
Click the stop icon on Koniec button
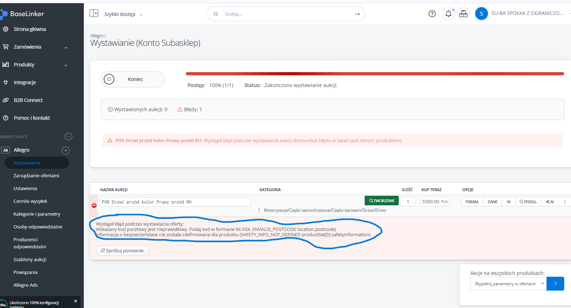109,79
